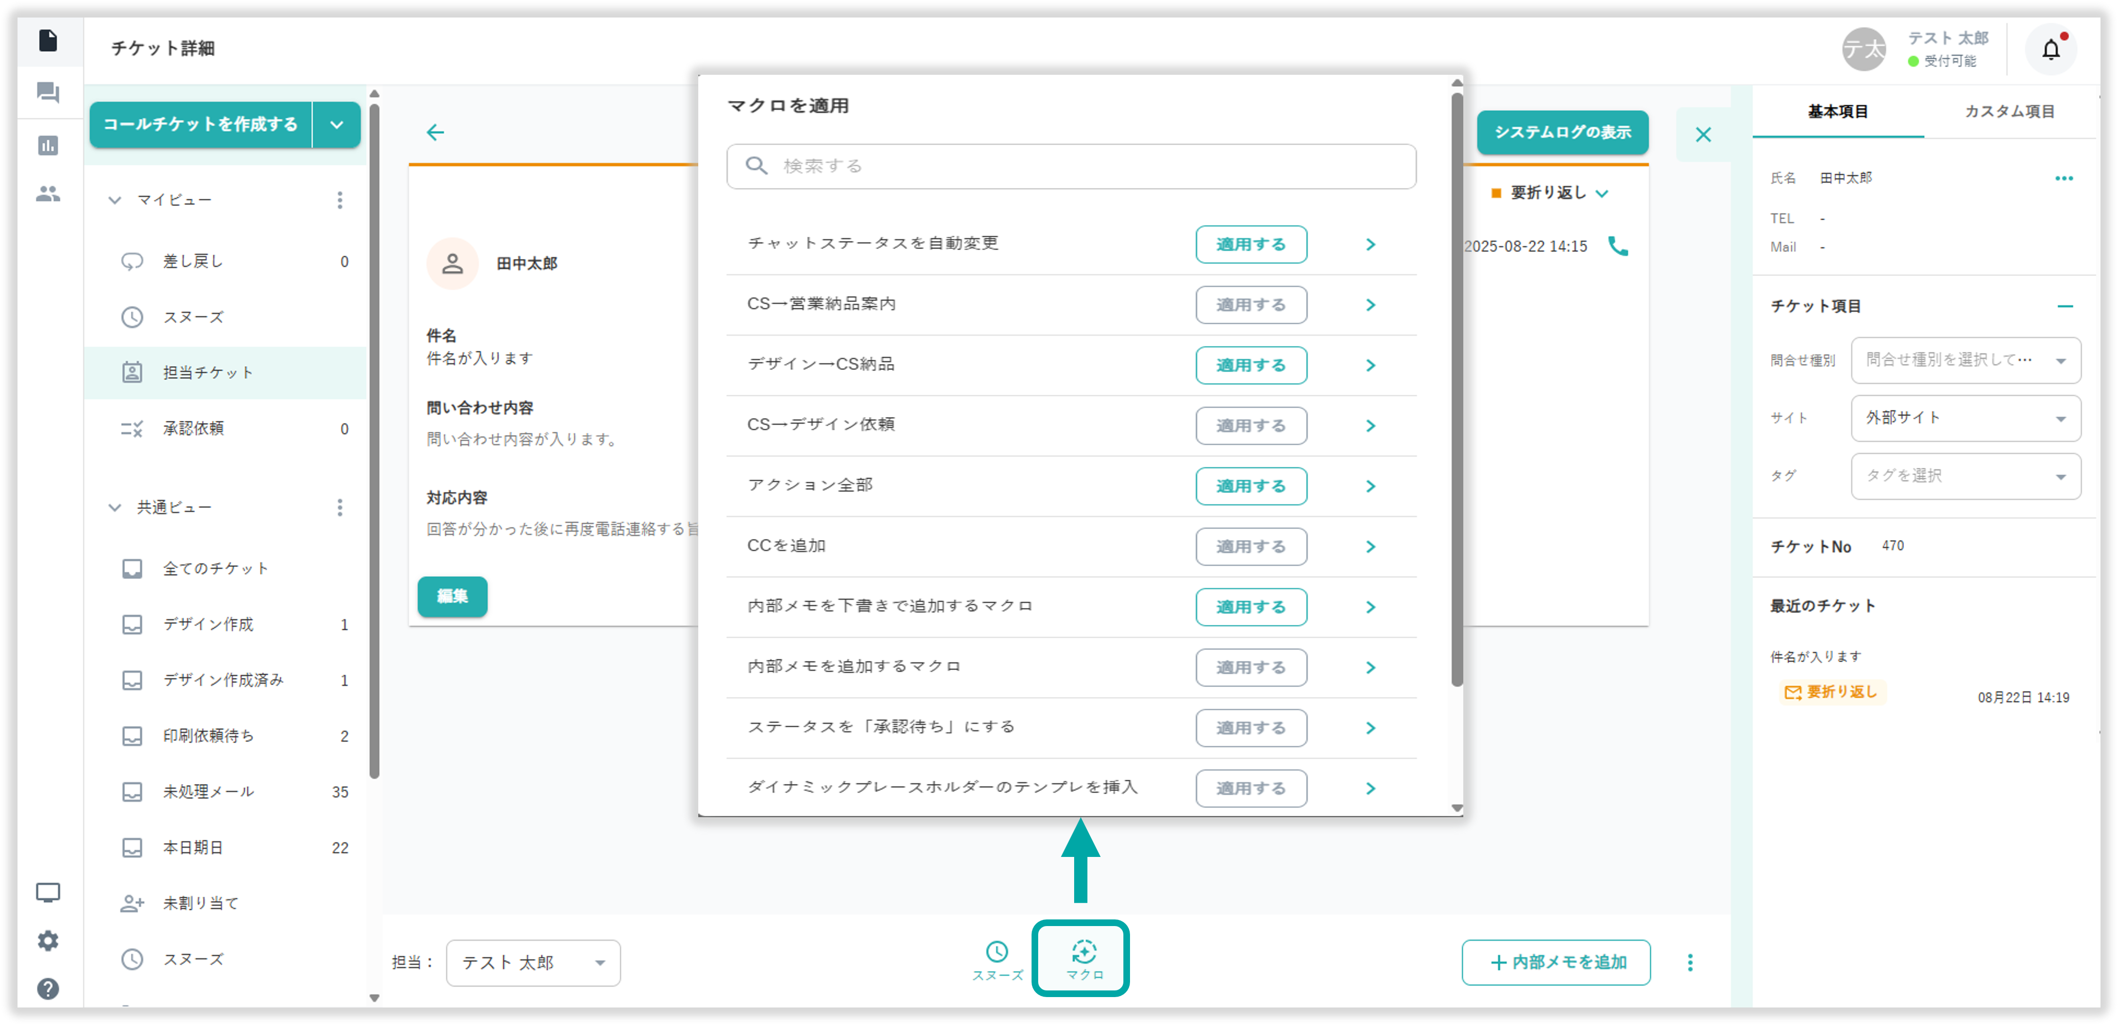Open notifications bell icon
The height and width of the screenshot is (1025, 2118).
click(2051, 50)
